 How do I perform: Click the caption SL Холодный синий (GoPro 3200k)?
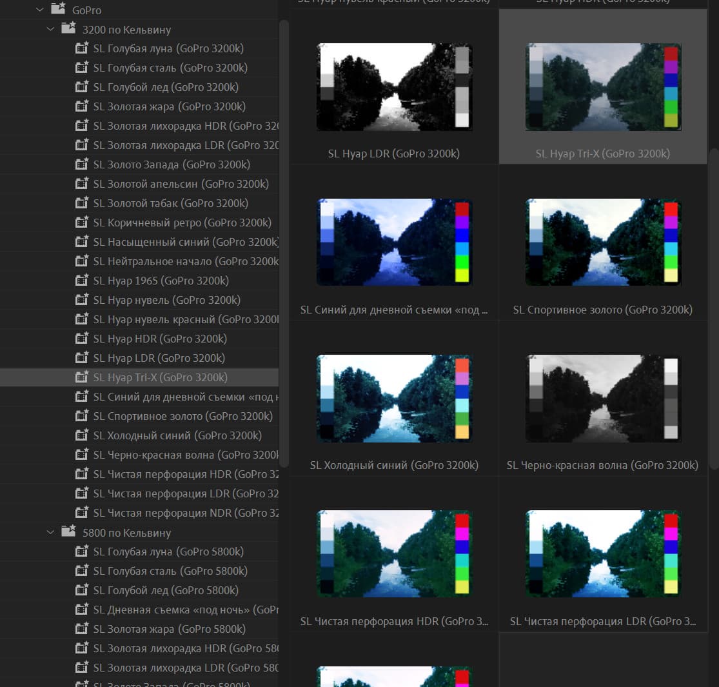click(394, 465)
